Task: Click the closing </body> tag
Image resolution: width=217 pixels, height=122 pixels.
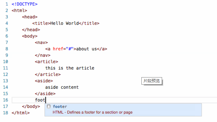Action: pyautogui.click(x=31, y=106)
